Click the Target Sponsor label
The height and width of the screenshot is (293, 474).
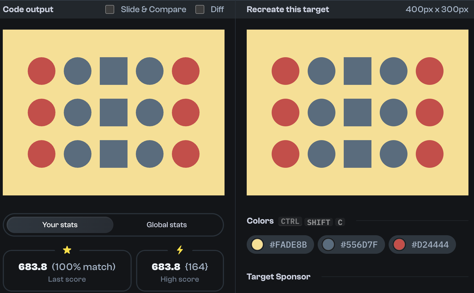click(278, 276)
